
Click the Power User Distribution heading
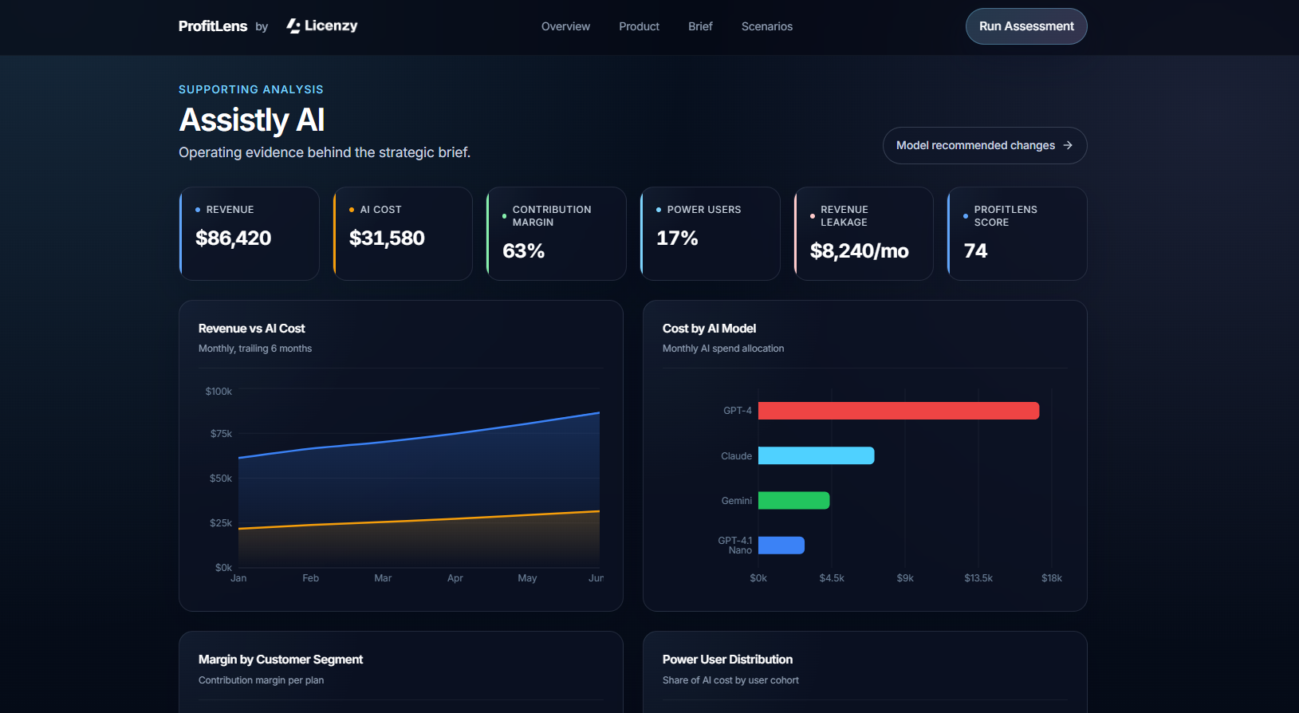click(x=727, y=660)
